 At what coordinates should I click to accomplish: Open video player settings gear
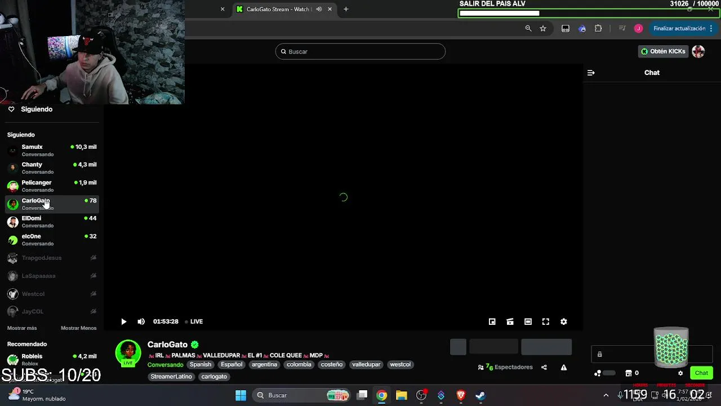pos(564,321)
